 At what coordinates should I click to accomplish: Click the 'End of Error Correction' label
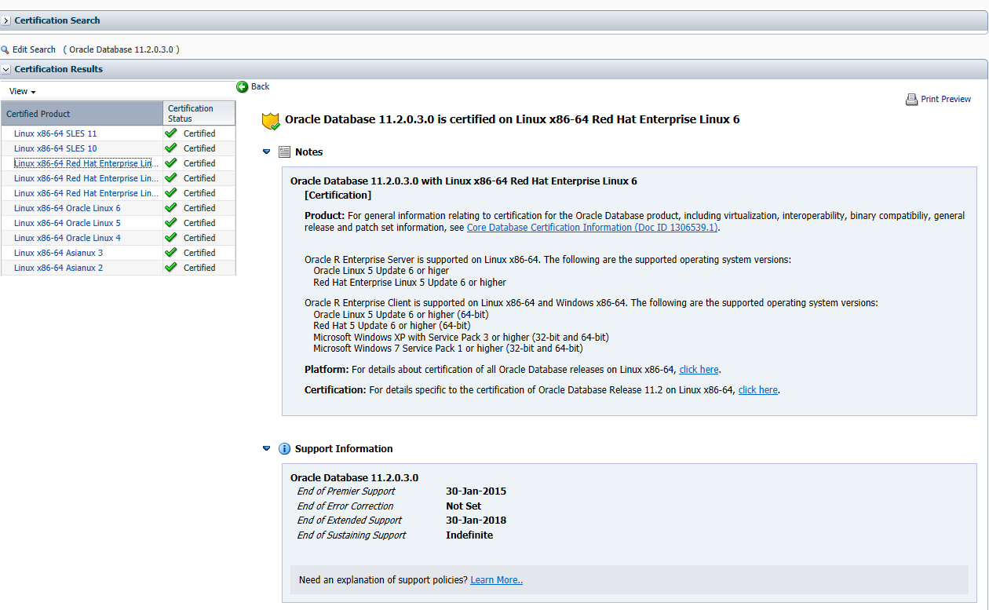coord(345,506)
